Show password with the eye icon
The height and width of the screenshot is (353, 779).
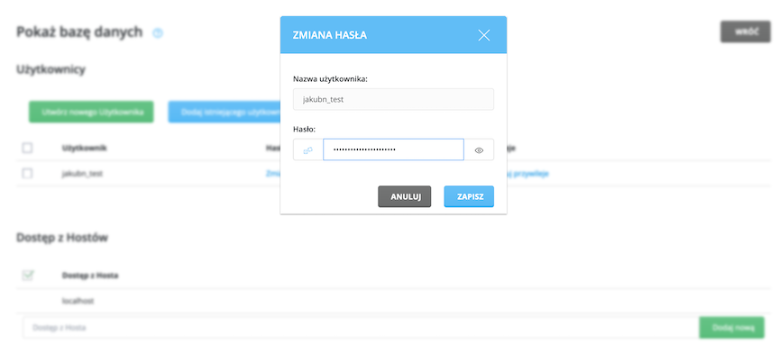[479, 150]
